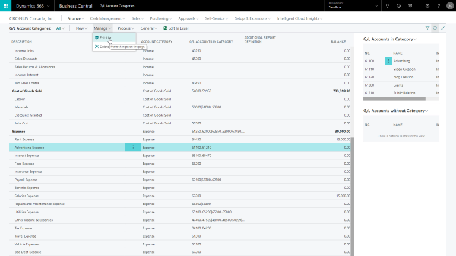456x256 pixels.
Task: Expand the G/L Accounts in Category FactBox header
Action: (x=390, y=39)
